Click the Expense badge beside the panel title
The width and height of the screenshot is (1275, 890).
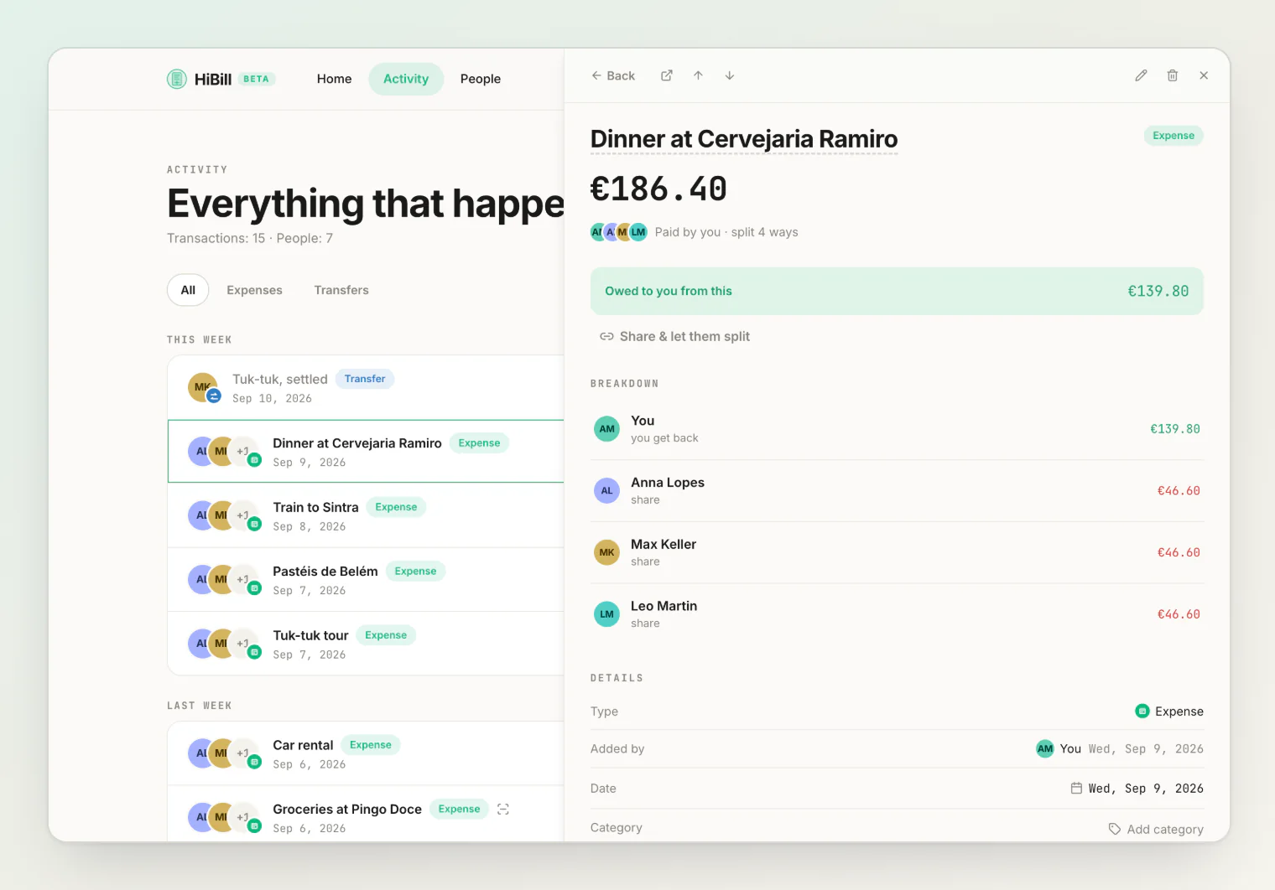coord(1174,136)
